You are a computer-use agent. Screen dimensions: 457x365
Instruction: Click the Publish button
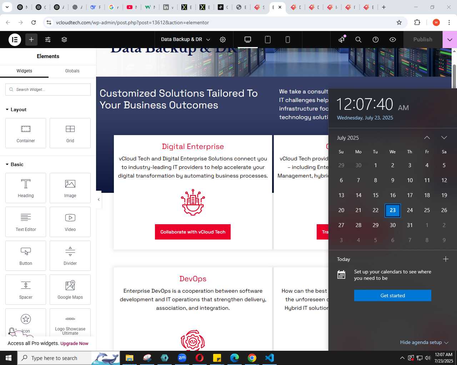pyautogui.click(x=423, y=40)
